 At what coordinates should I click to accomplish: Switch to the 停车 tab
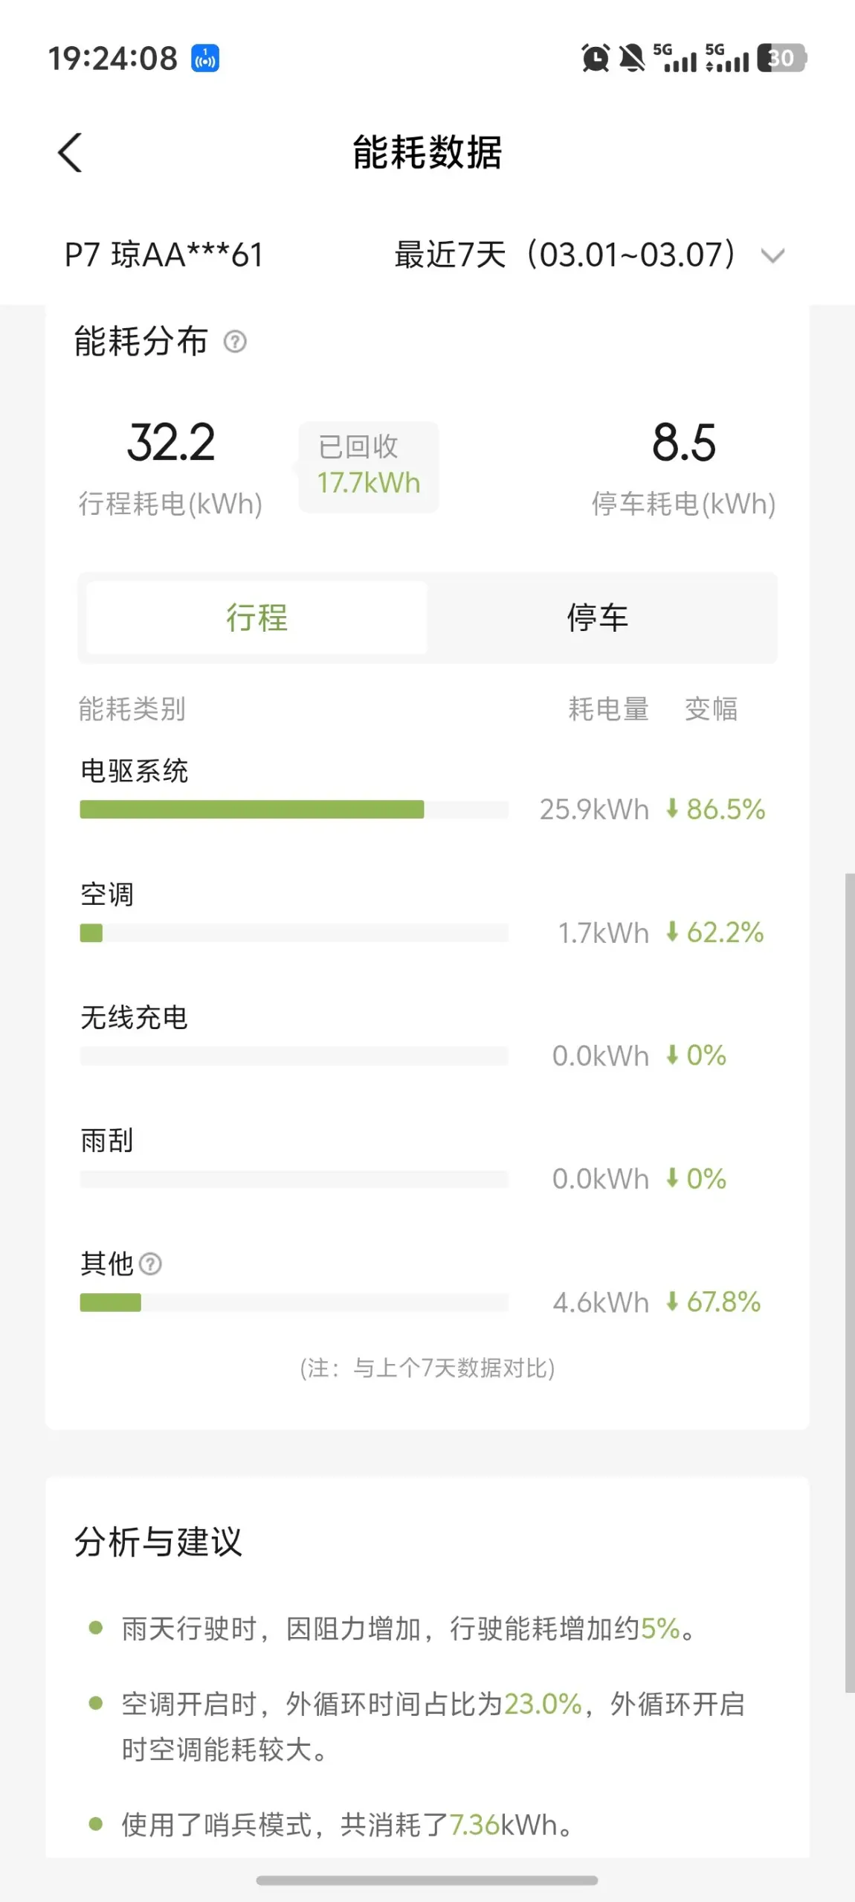598,618
